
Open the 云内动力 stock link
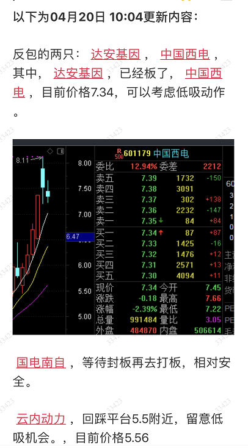41,419
